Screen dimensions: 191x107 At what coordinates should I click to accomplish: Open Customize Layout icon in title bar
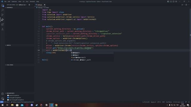[x=176, y=1]
